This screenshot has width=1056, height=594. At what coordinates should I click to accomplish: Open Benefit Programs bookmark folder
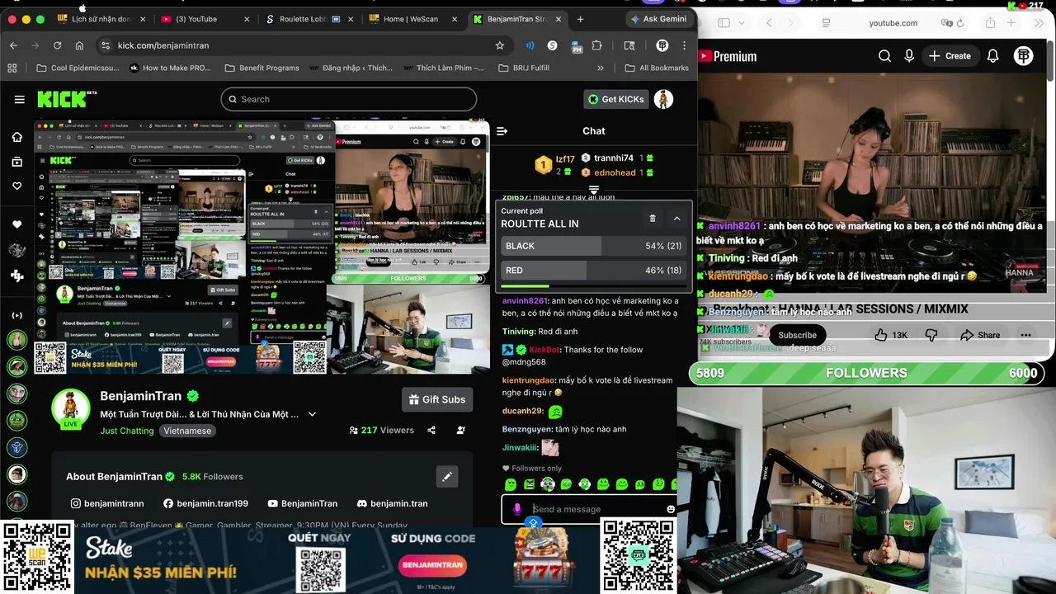[262, 68]
